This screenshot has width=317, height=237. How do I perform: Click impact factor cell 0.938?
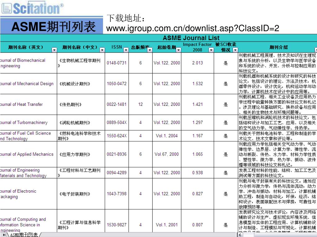[x=198, y=173]
